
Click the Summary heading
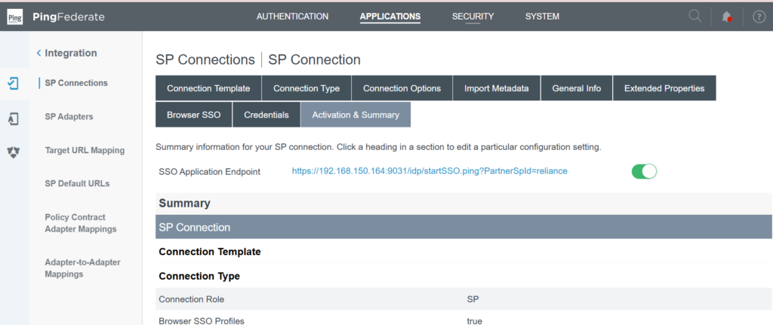(184, 204)
